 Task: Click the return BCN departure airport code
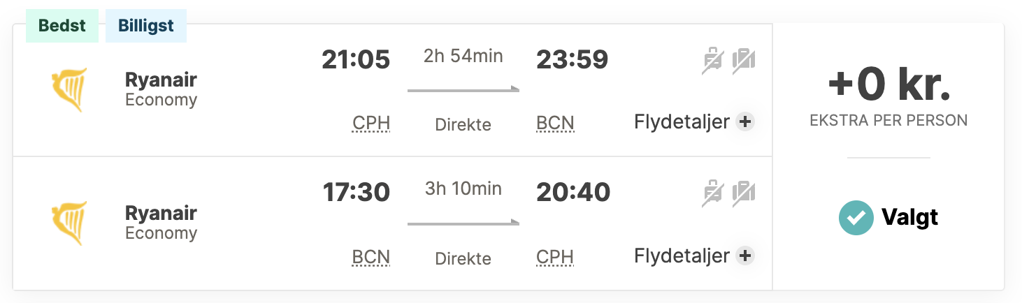point(371,257)
